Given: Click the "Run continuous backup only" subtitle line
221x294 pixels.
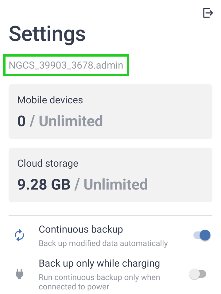Looking at the screenshot, I should [x=99, y=277].
